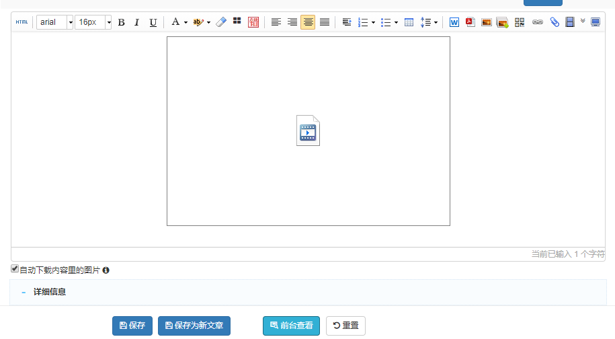Screen dimensions: 615x339
Task: Uncheck auto-download content images checkbox
Action: click(x=15, y=269)
